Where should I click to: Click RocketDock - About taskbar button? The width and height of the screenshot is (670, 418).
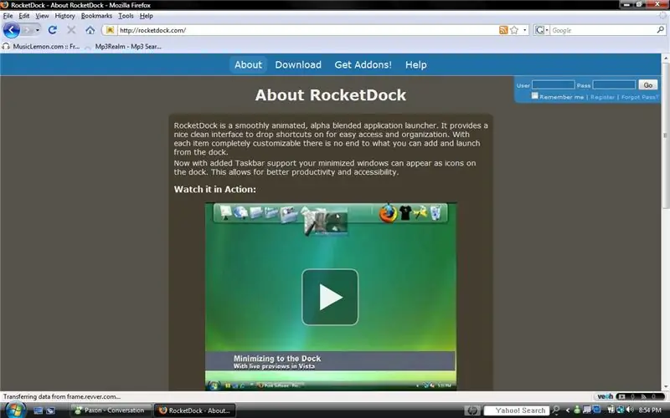[x=194, y=410]
